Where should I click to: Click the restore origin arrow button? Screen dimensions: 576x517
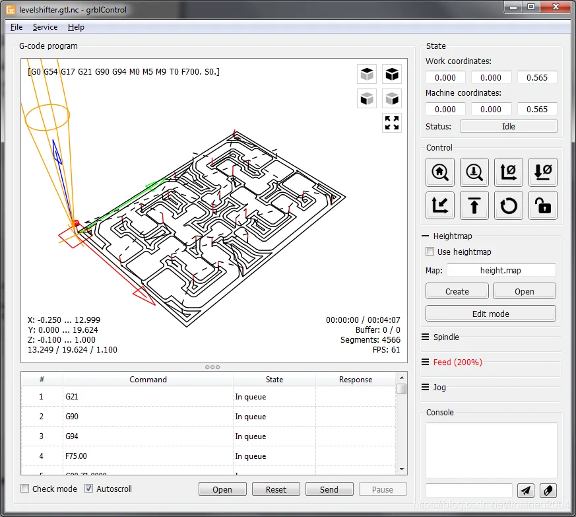440,206
